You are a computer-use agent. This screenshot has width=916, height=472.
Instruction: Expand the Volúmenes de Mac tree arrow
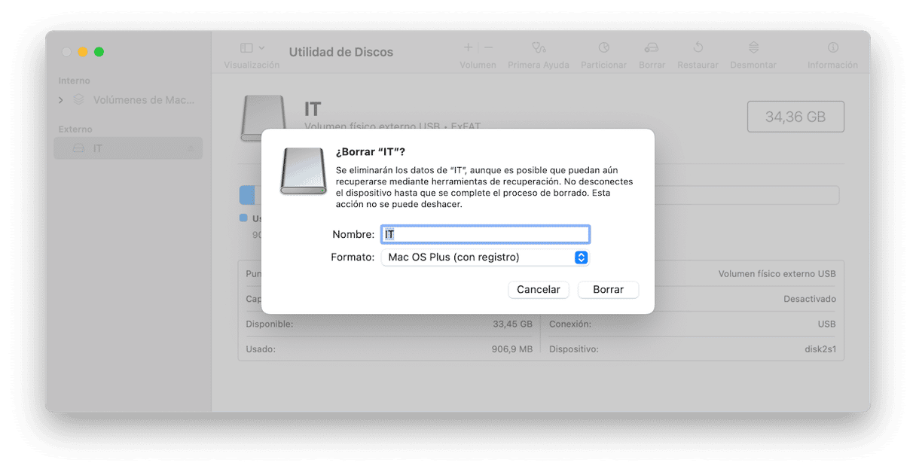click(x=61, y=100)
